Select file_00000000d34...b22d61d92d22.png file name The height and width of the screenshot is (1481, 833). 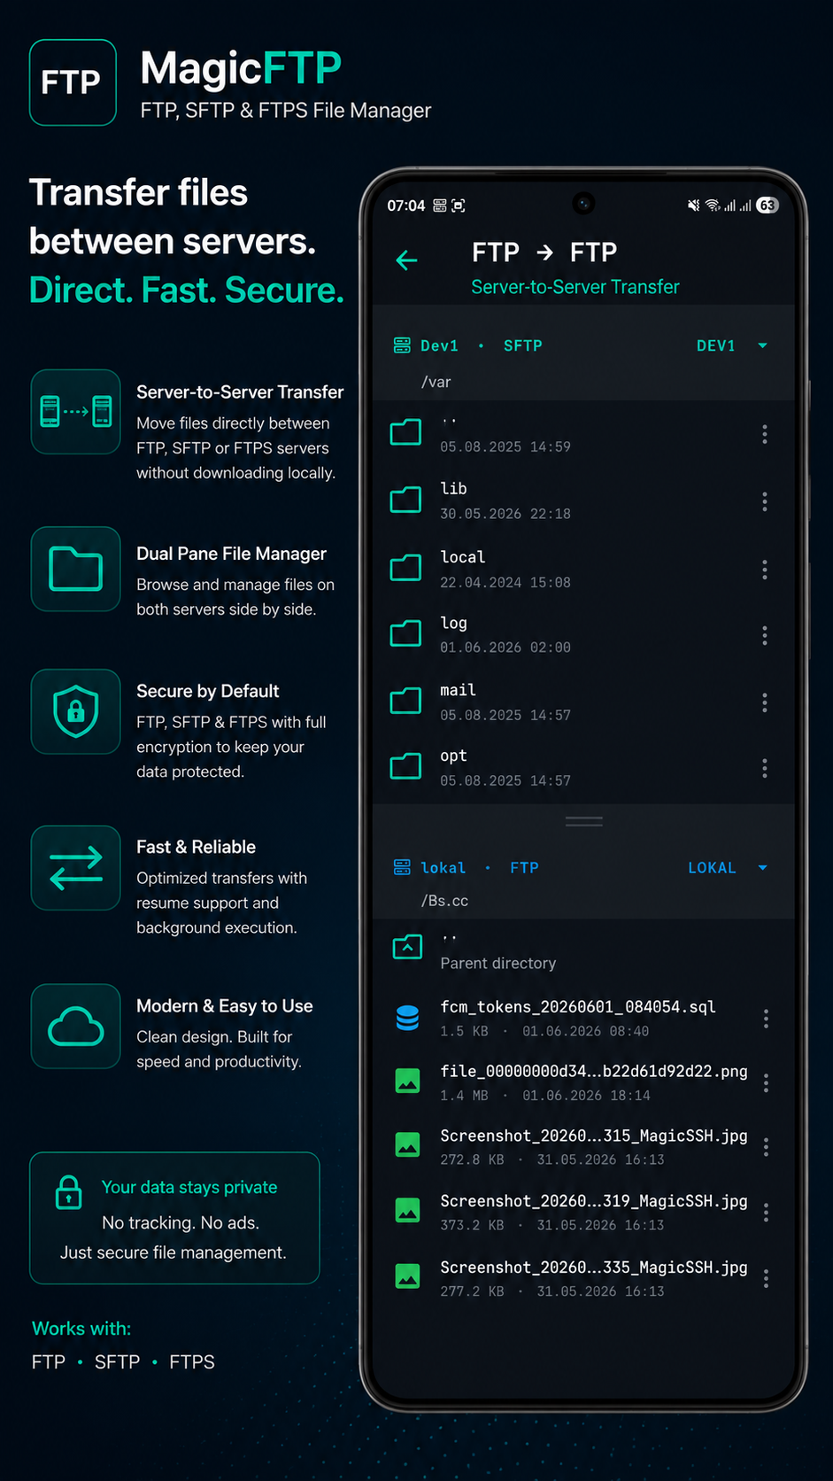594,1072
